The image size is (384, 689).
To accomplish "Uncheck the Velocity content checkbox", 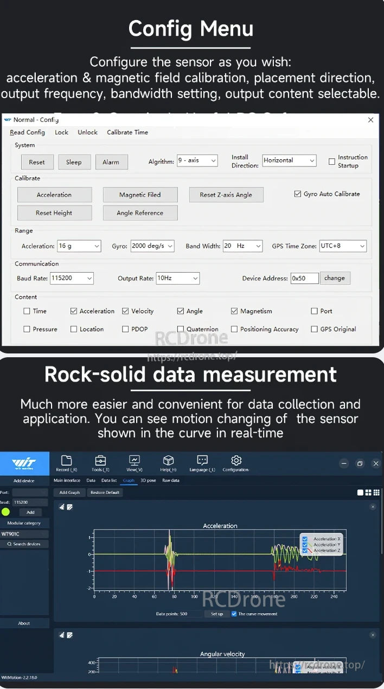I will tap(125, 311).
